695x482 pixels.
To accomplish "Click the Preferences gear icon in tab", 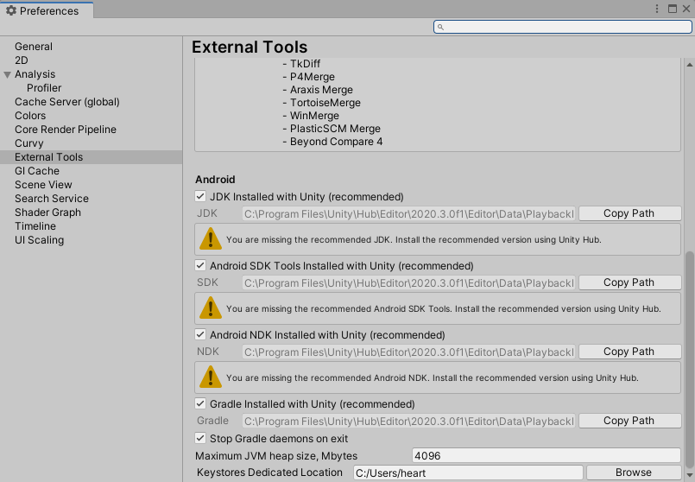I will point(11,10).
